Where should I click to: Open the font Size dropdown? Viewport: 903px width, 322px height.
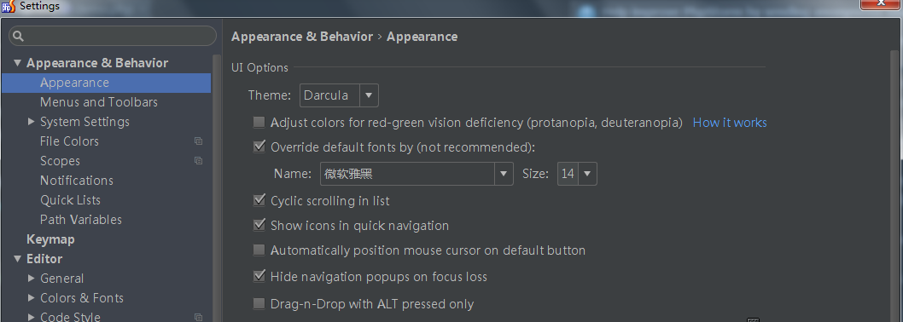[577, 174]
